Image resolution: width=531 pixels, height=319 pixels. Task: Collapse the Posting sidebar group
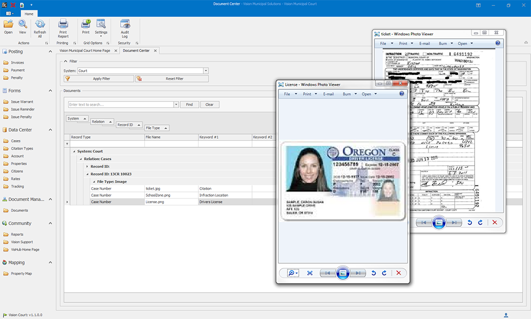pos(50,51)
